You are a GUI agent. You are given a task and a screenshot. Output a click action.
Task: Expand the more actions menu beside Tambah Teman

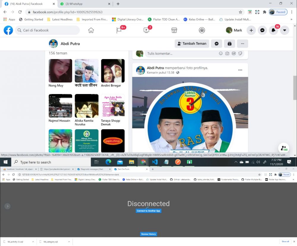click(242, 44)
